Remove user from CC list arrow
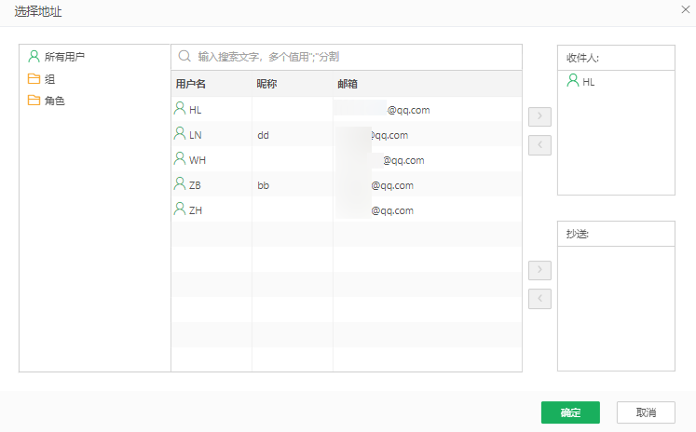The width and height of the screenshot is (696, 432). [539, 299]
